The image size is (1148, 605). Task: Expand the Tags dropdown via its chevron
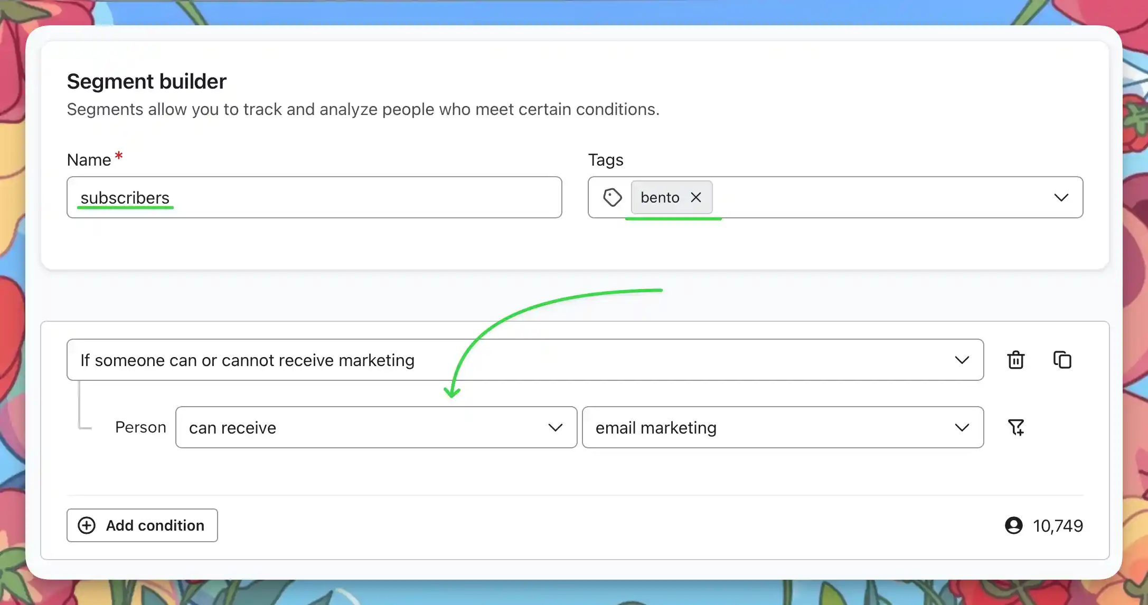pos(1061,197)
